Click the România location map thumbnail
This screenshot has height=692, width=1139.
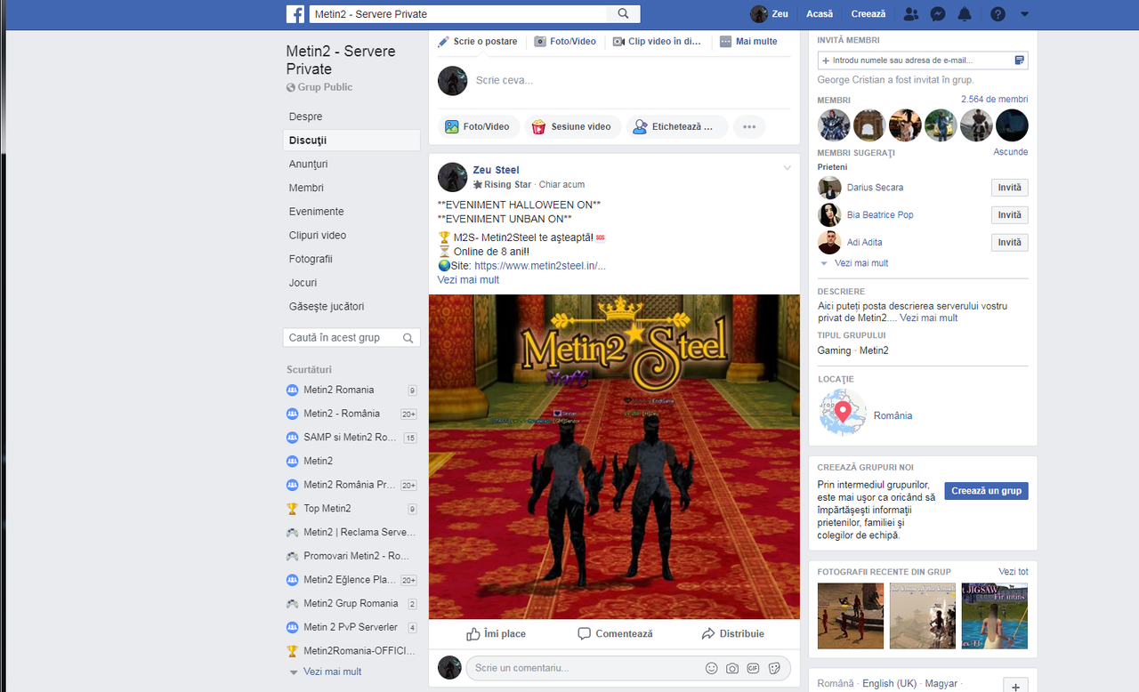pos(842,413)
